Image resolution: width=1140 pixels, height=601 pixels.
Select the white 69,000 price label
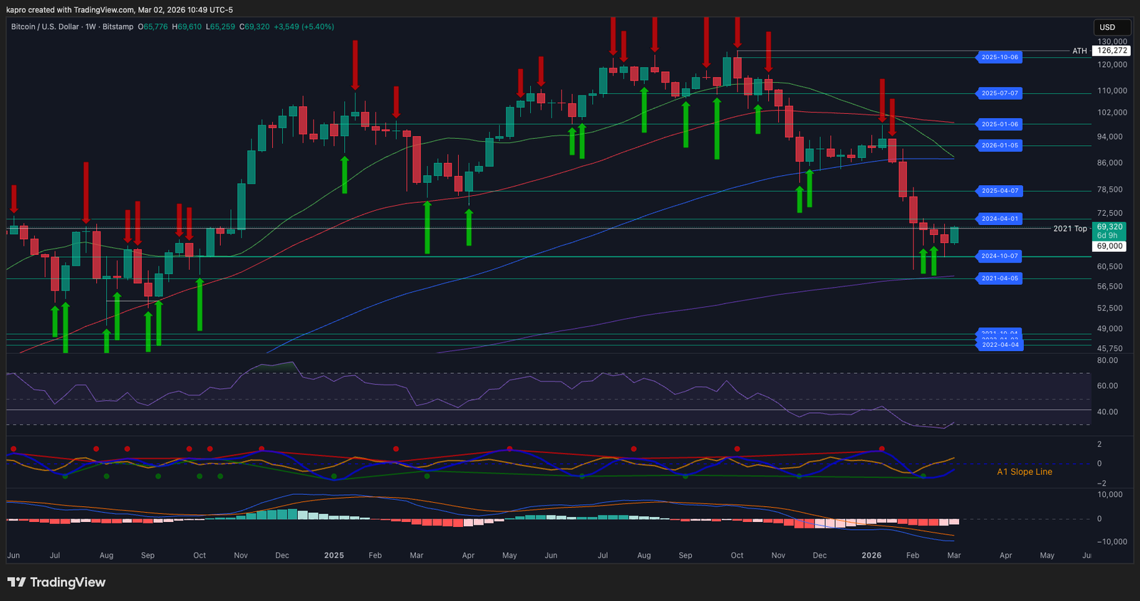(x=1109, y=246)
